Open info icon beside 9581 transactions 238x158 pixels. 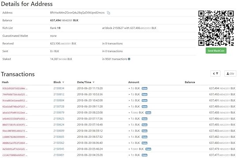point(129,59)
